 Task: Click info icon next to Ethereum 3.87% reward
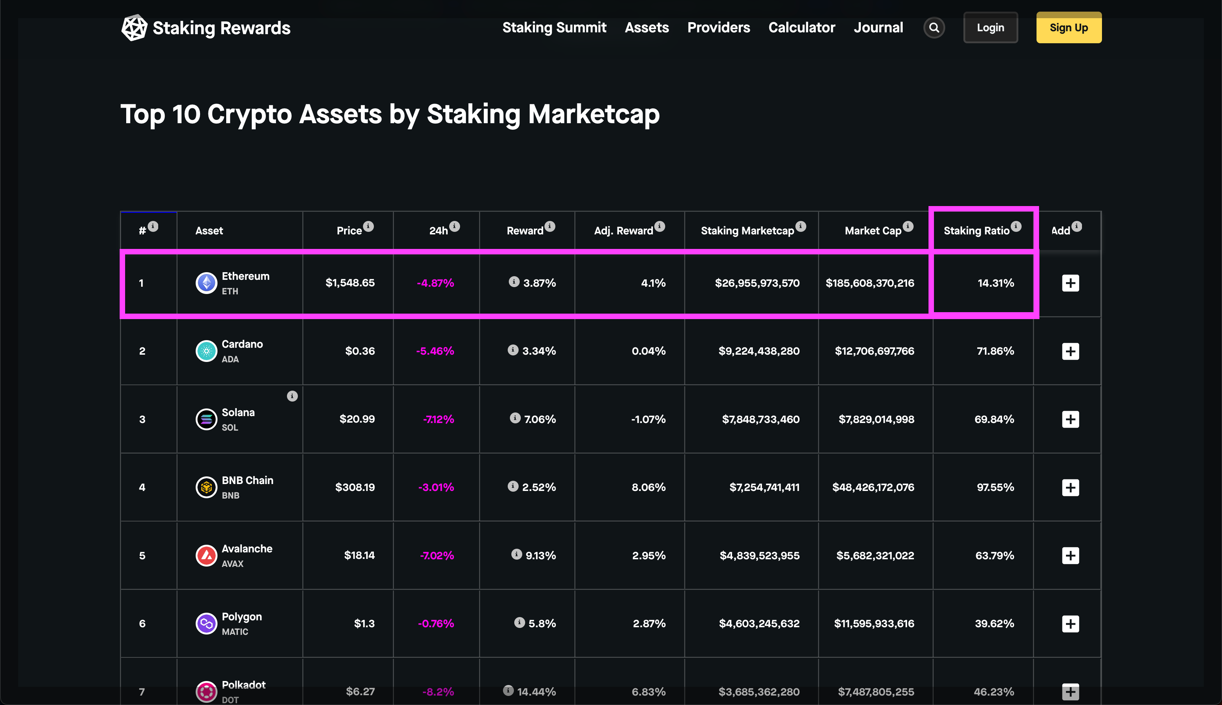pyautogui.click(x=514, y=281)
